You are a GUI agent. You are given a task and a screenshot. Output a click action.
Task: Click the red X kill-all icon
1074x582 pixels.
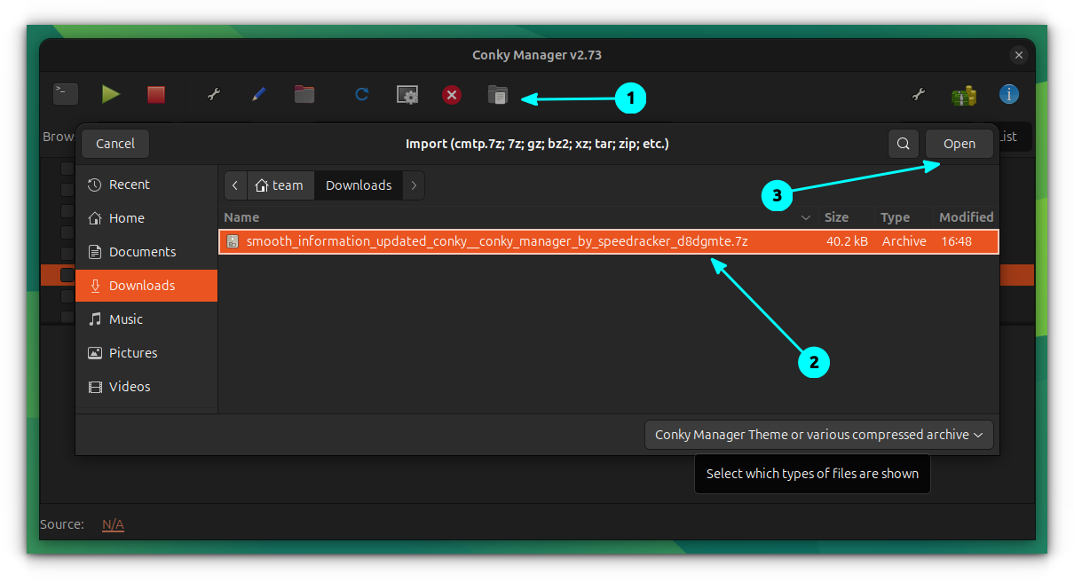pos(452,94)
